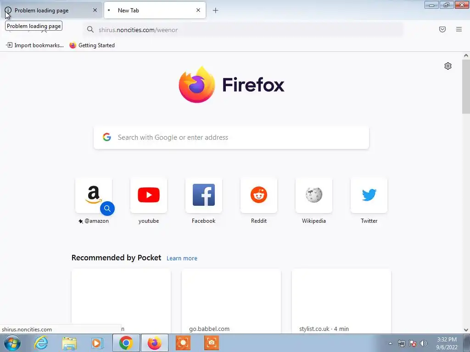Image resolution: width=470 pixels, height=352 pixels.
Task: Open the go.babbel.com Pocket card
Action: click(231, 301)
